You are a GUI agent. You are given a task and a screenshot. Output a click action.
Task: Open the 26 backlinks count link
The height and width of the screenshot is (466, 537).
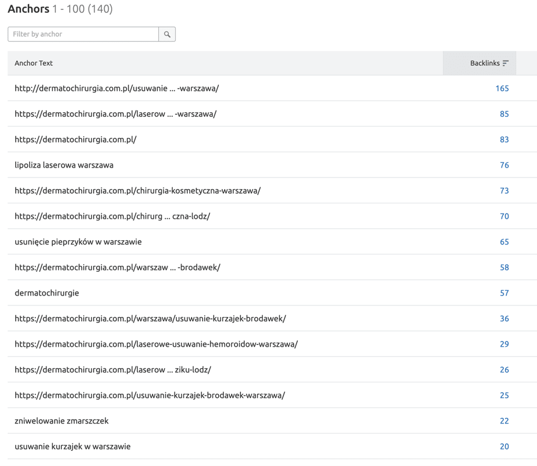click(504, 370)
